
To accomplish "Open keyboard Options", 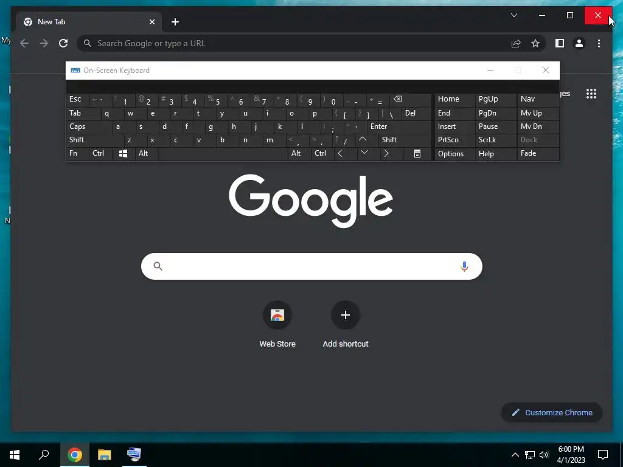I will pos(454,154).
